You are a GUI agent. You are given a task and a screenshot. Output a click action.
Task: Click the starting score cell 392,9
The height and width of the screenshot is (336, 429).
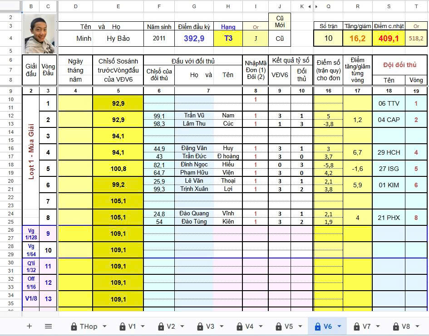point(194,39)
